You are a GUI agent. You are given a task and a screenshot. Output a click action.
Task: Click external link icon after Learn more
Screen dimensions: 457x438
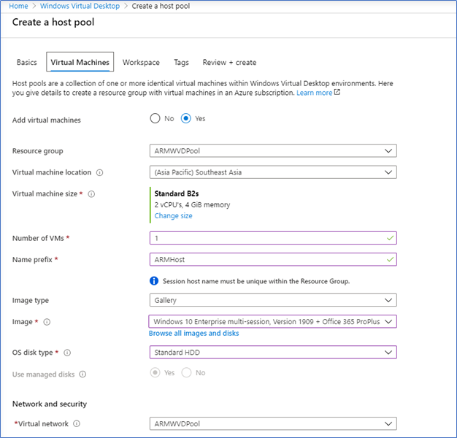[337, 93]
